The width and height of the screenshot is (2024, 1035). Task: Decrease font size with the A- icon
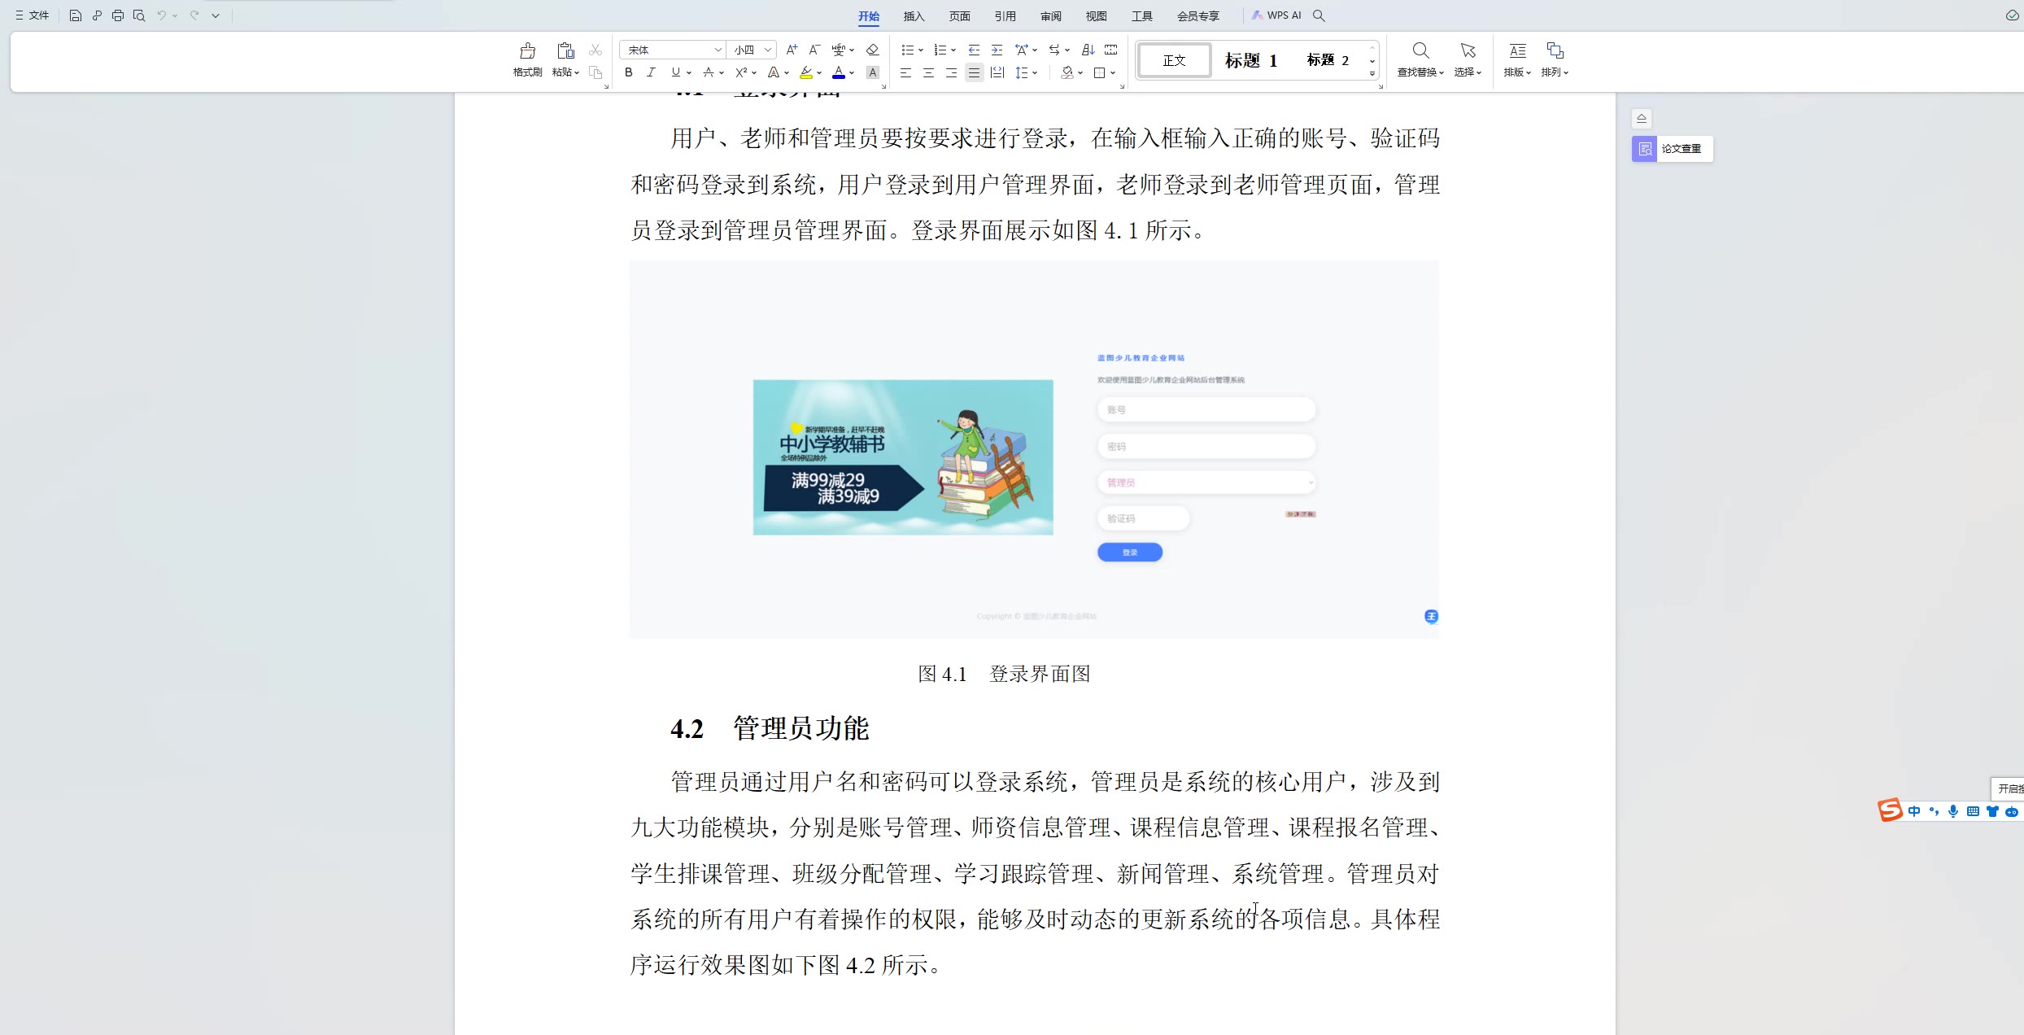coord(814,50)
